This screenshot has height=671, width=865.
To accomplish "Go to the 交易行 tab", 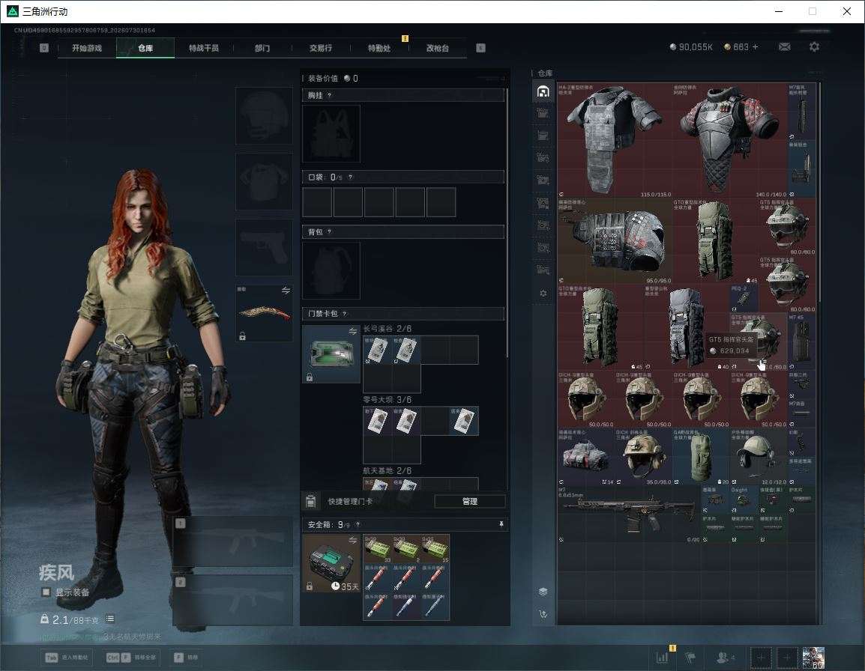I will [x=321, y=48].
